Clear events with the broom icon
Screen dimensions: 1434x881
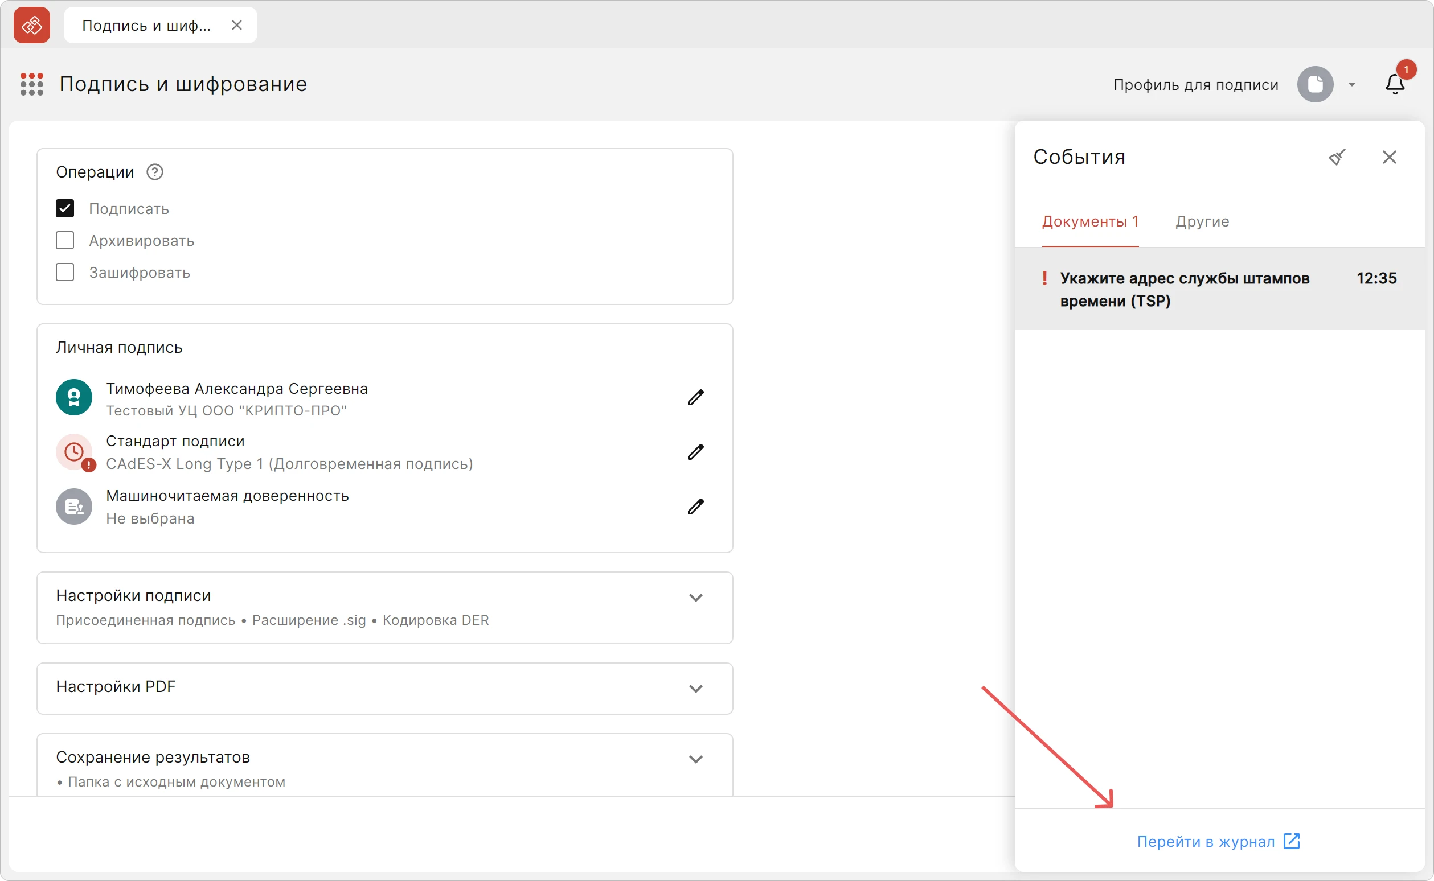1337,157
